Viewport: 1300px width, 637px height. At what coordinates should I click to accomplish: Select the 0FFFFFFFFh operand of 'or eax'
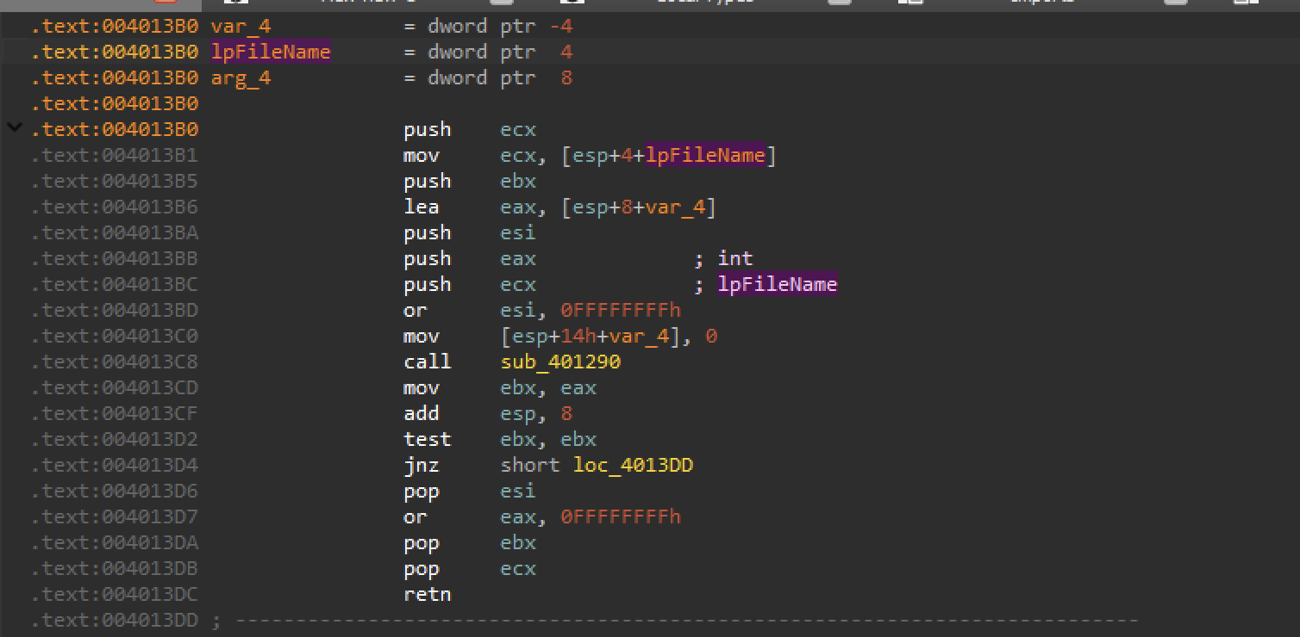click(621, 517)
